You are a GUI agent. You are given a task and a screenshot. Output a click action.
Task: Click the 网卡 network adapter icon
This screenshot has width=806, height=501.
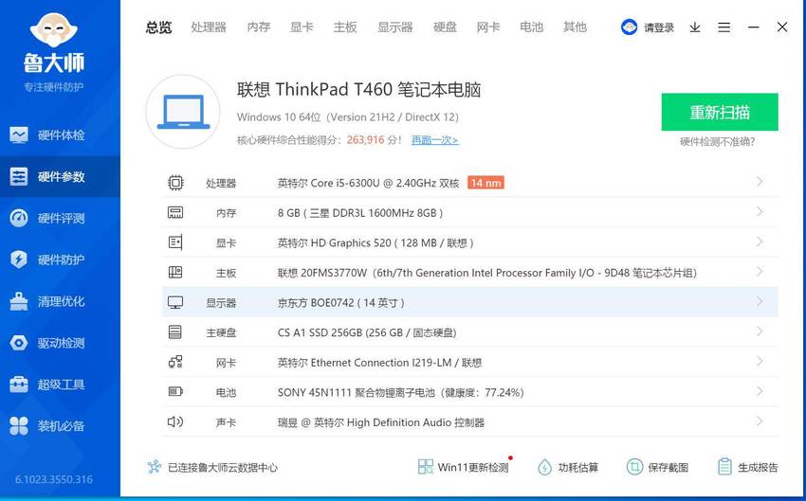175,362
